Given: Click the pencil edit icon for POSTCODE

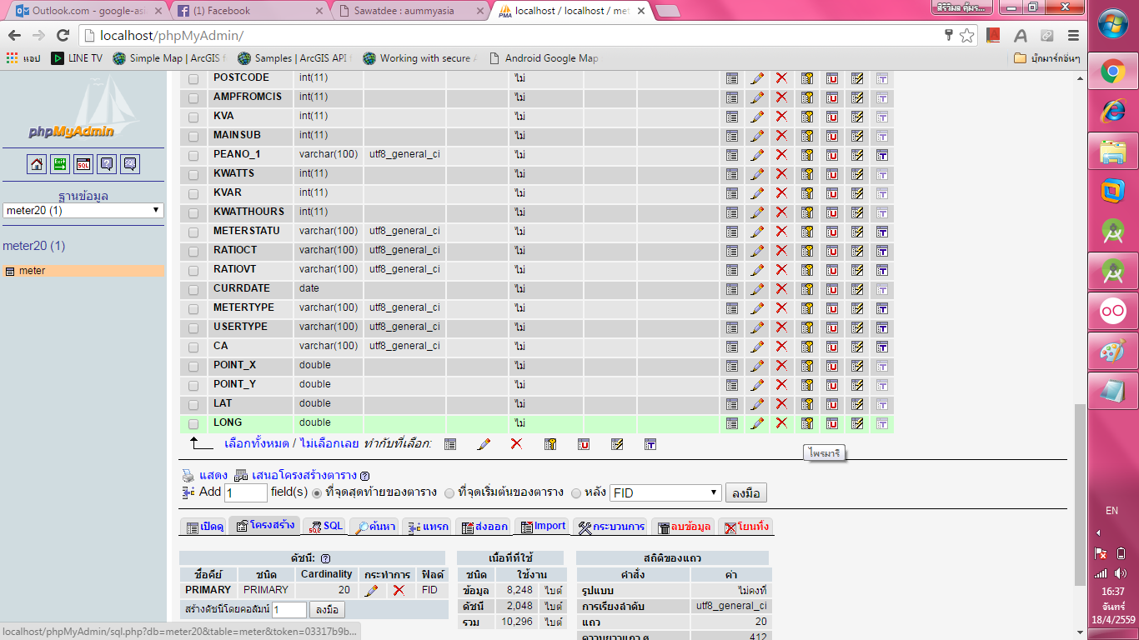Looking at the screenshot, I should (757, 78).
